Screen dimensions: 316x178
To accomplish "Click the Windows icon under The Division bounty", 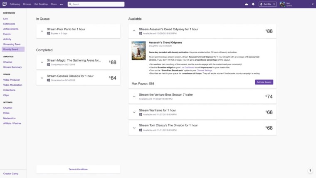I will [x=141, y=130].
